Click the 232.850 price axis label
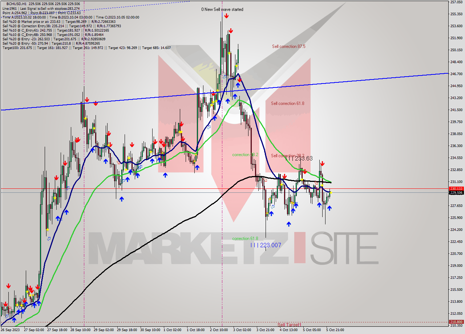Viewport: 465px width, 334px height. (x=456, y=170)
